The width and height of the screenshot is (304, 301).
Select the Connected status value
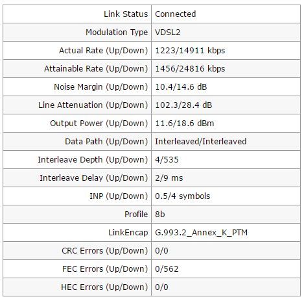176,14
